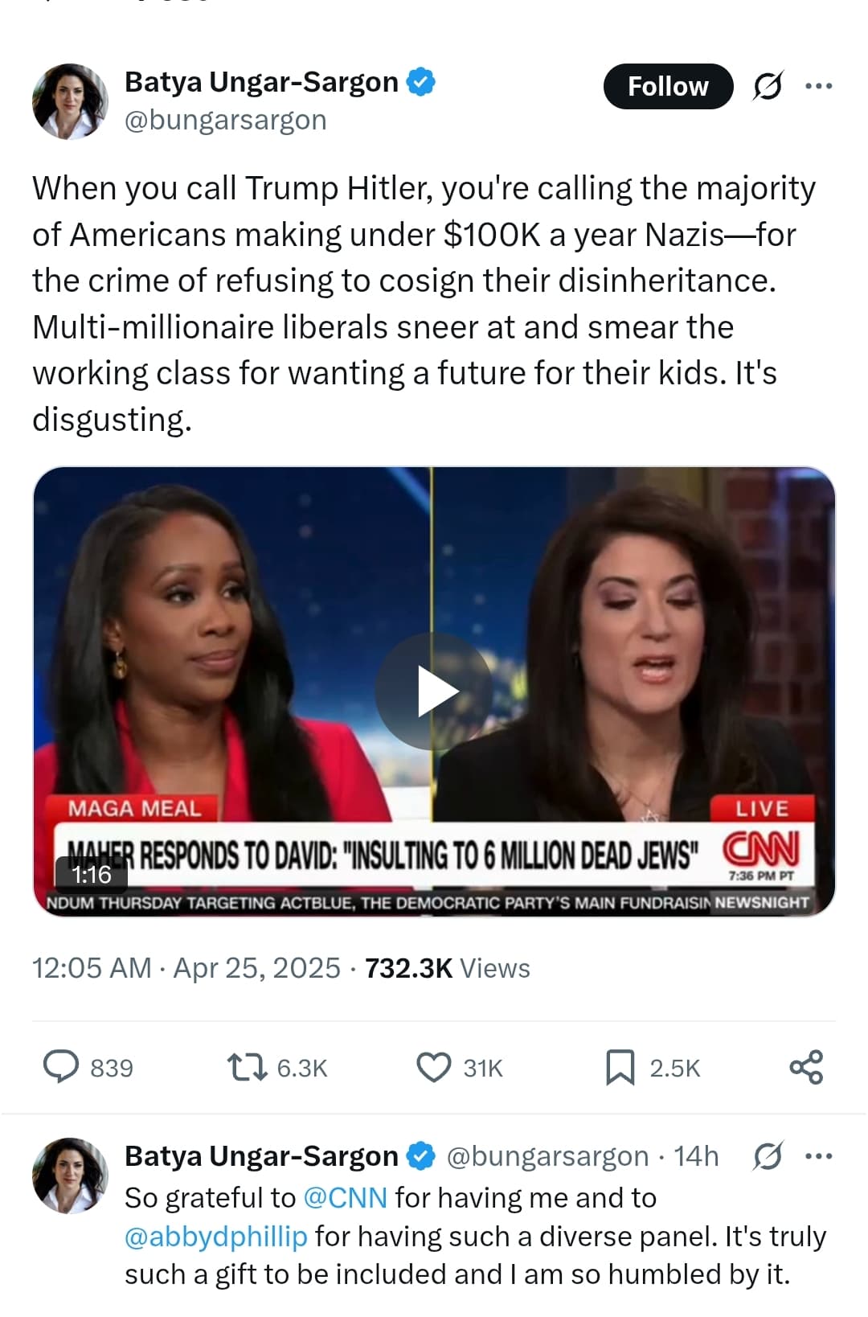Open the profile picture on the main post
This screenshot has height=1317, width=868.
(70, 101)
